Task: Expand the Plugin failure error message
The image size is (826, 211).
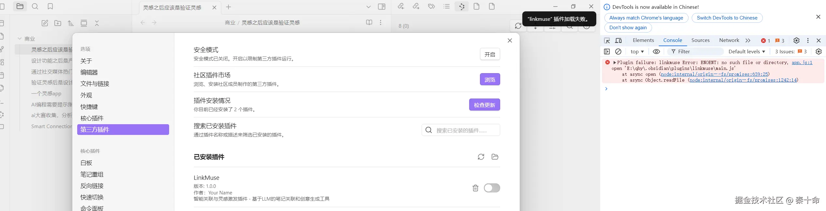Action: tap(615, 62)
